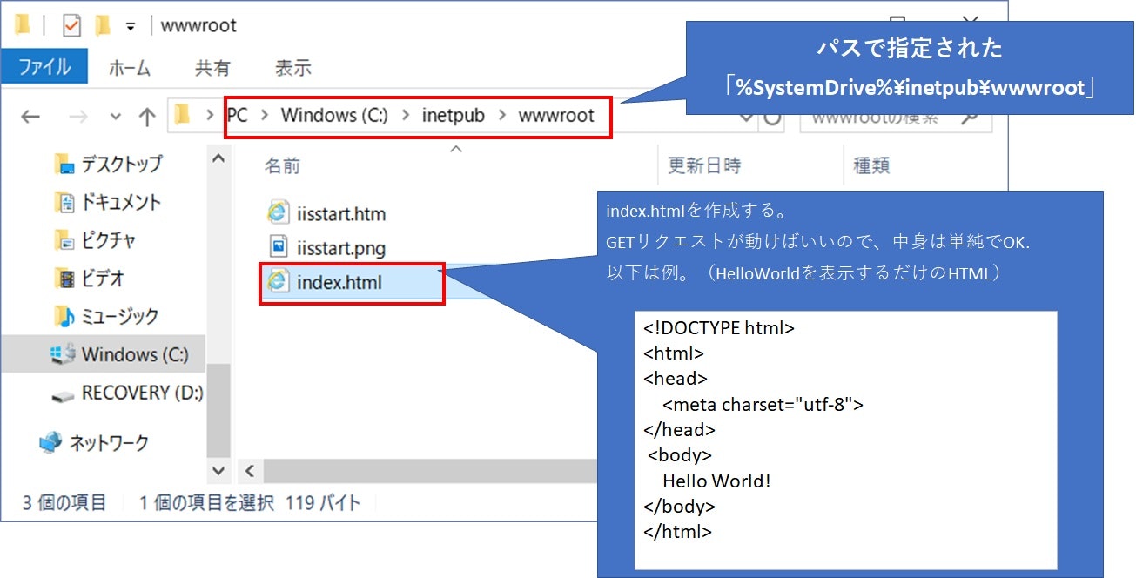
Task: Click the ミュージック folder icon
Action: pos(64,316)
